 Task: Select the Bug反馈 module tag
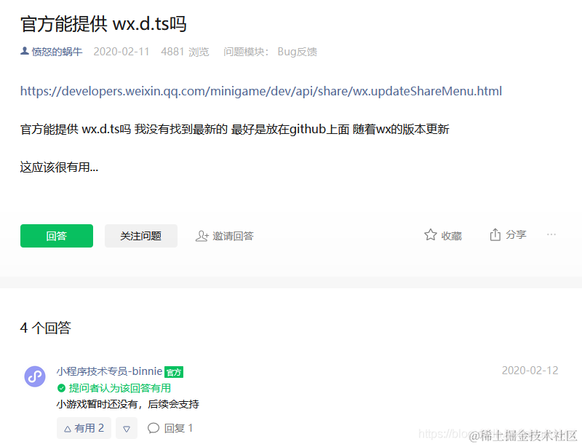coord(298,52)
